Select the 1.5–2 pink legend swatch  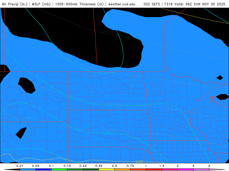pyautogui.click(x=170, y=170)
